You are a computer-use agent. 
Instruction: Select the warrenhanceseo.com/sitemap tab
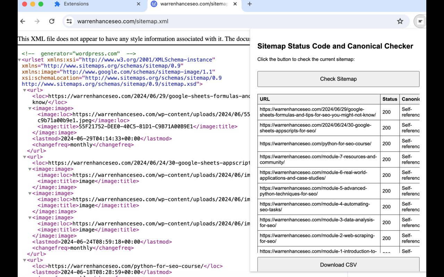click(194, 4)
